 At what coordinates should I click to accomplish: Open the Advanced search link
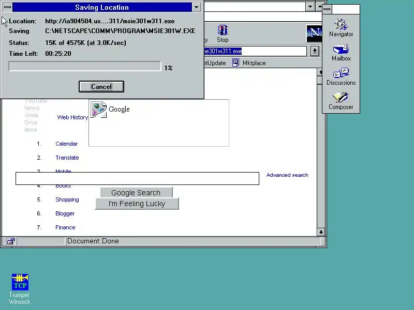click(x=287, y=175)
